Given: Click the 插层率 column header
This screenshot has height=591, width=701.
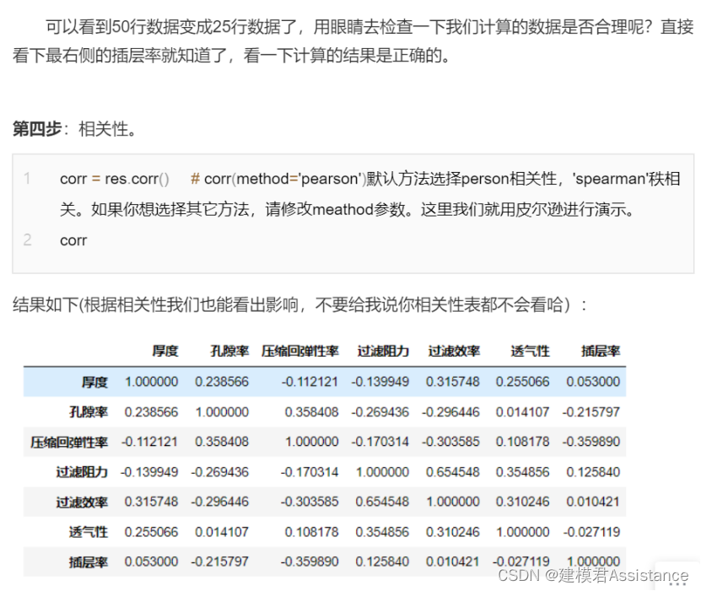Looking at the screenshot, I should [x=601, y=351].
